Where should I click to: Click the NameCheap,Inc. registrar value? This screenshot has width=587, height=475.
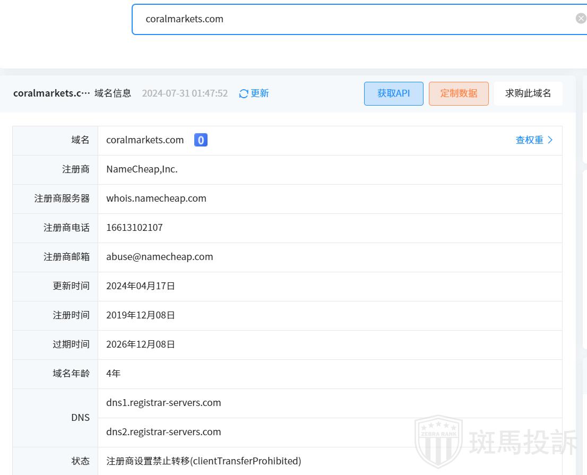[142, 169]
